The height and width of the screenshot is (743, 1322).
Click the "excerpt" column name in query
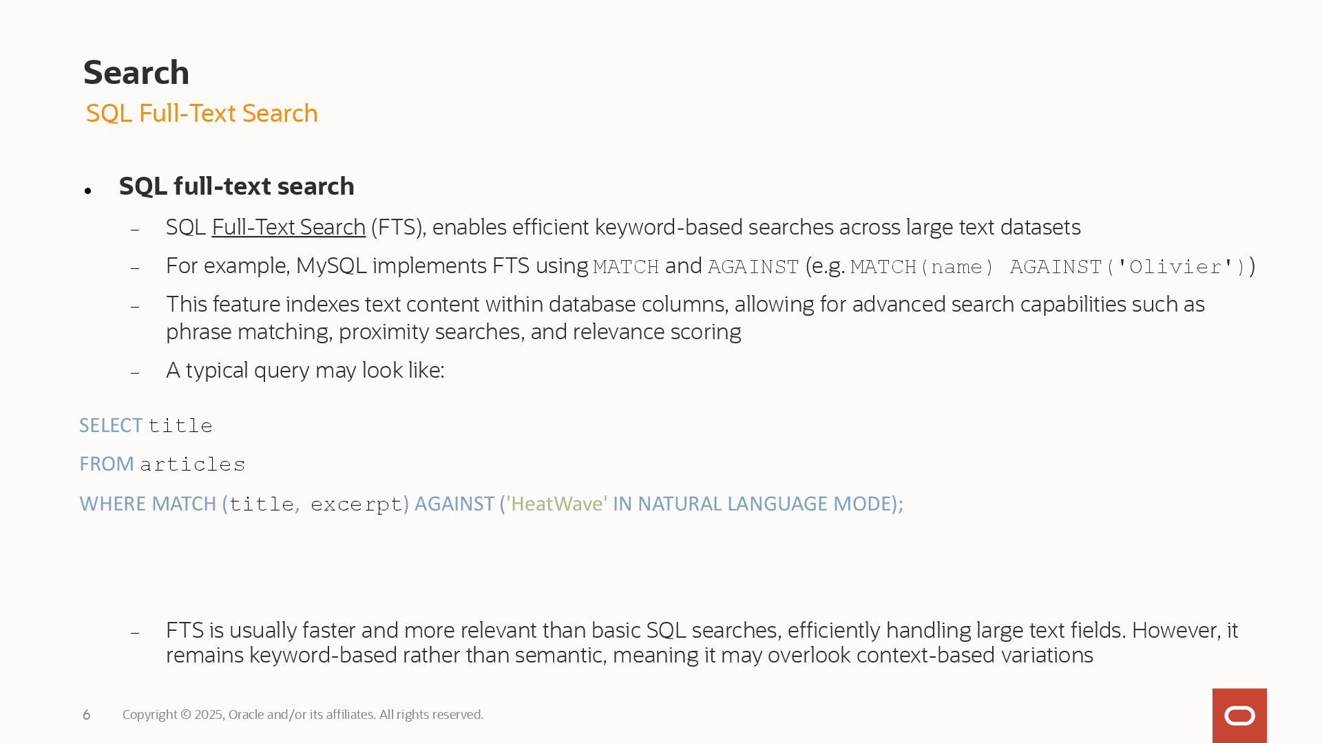356,504
